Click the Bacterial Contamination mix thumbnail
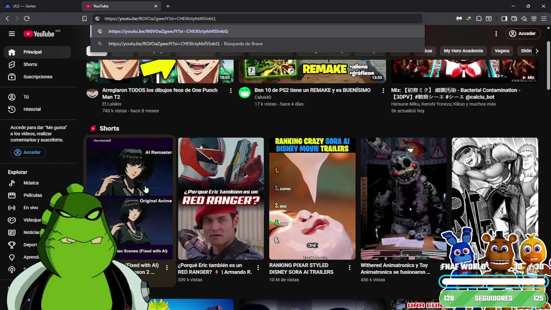The width and height of the screenshot is (551, 310). (464, 71)
